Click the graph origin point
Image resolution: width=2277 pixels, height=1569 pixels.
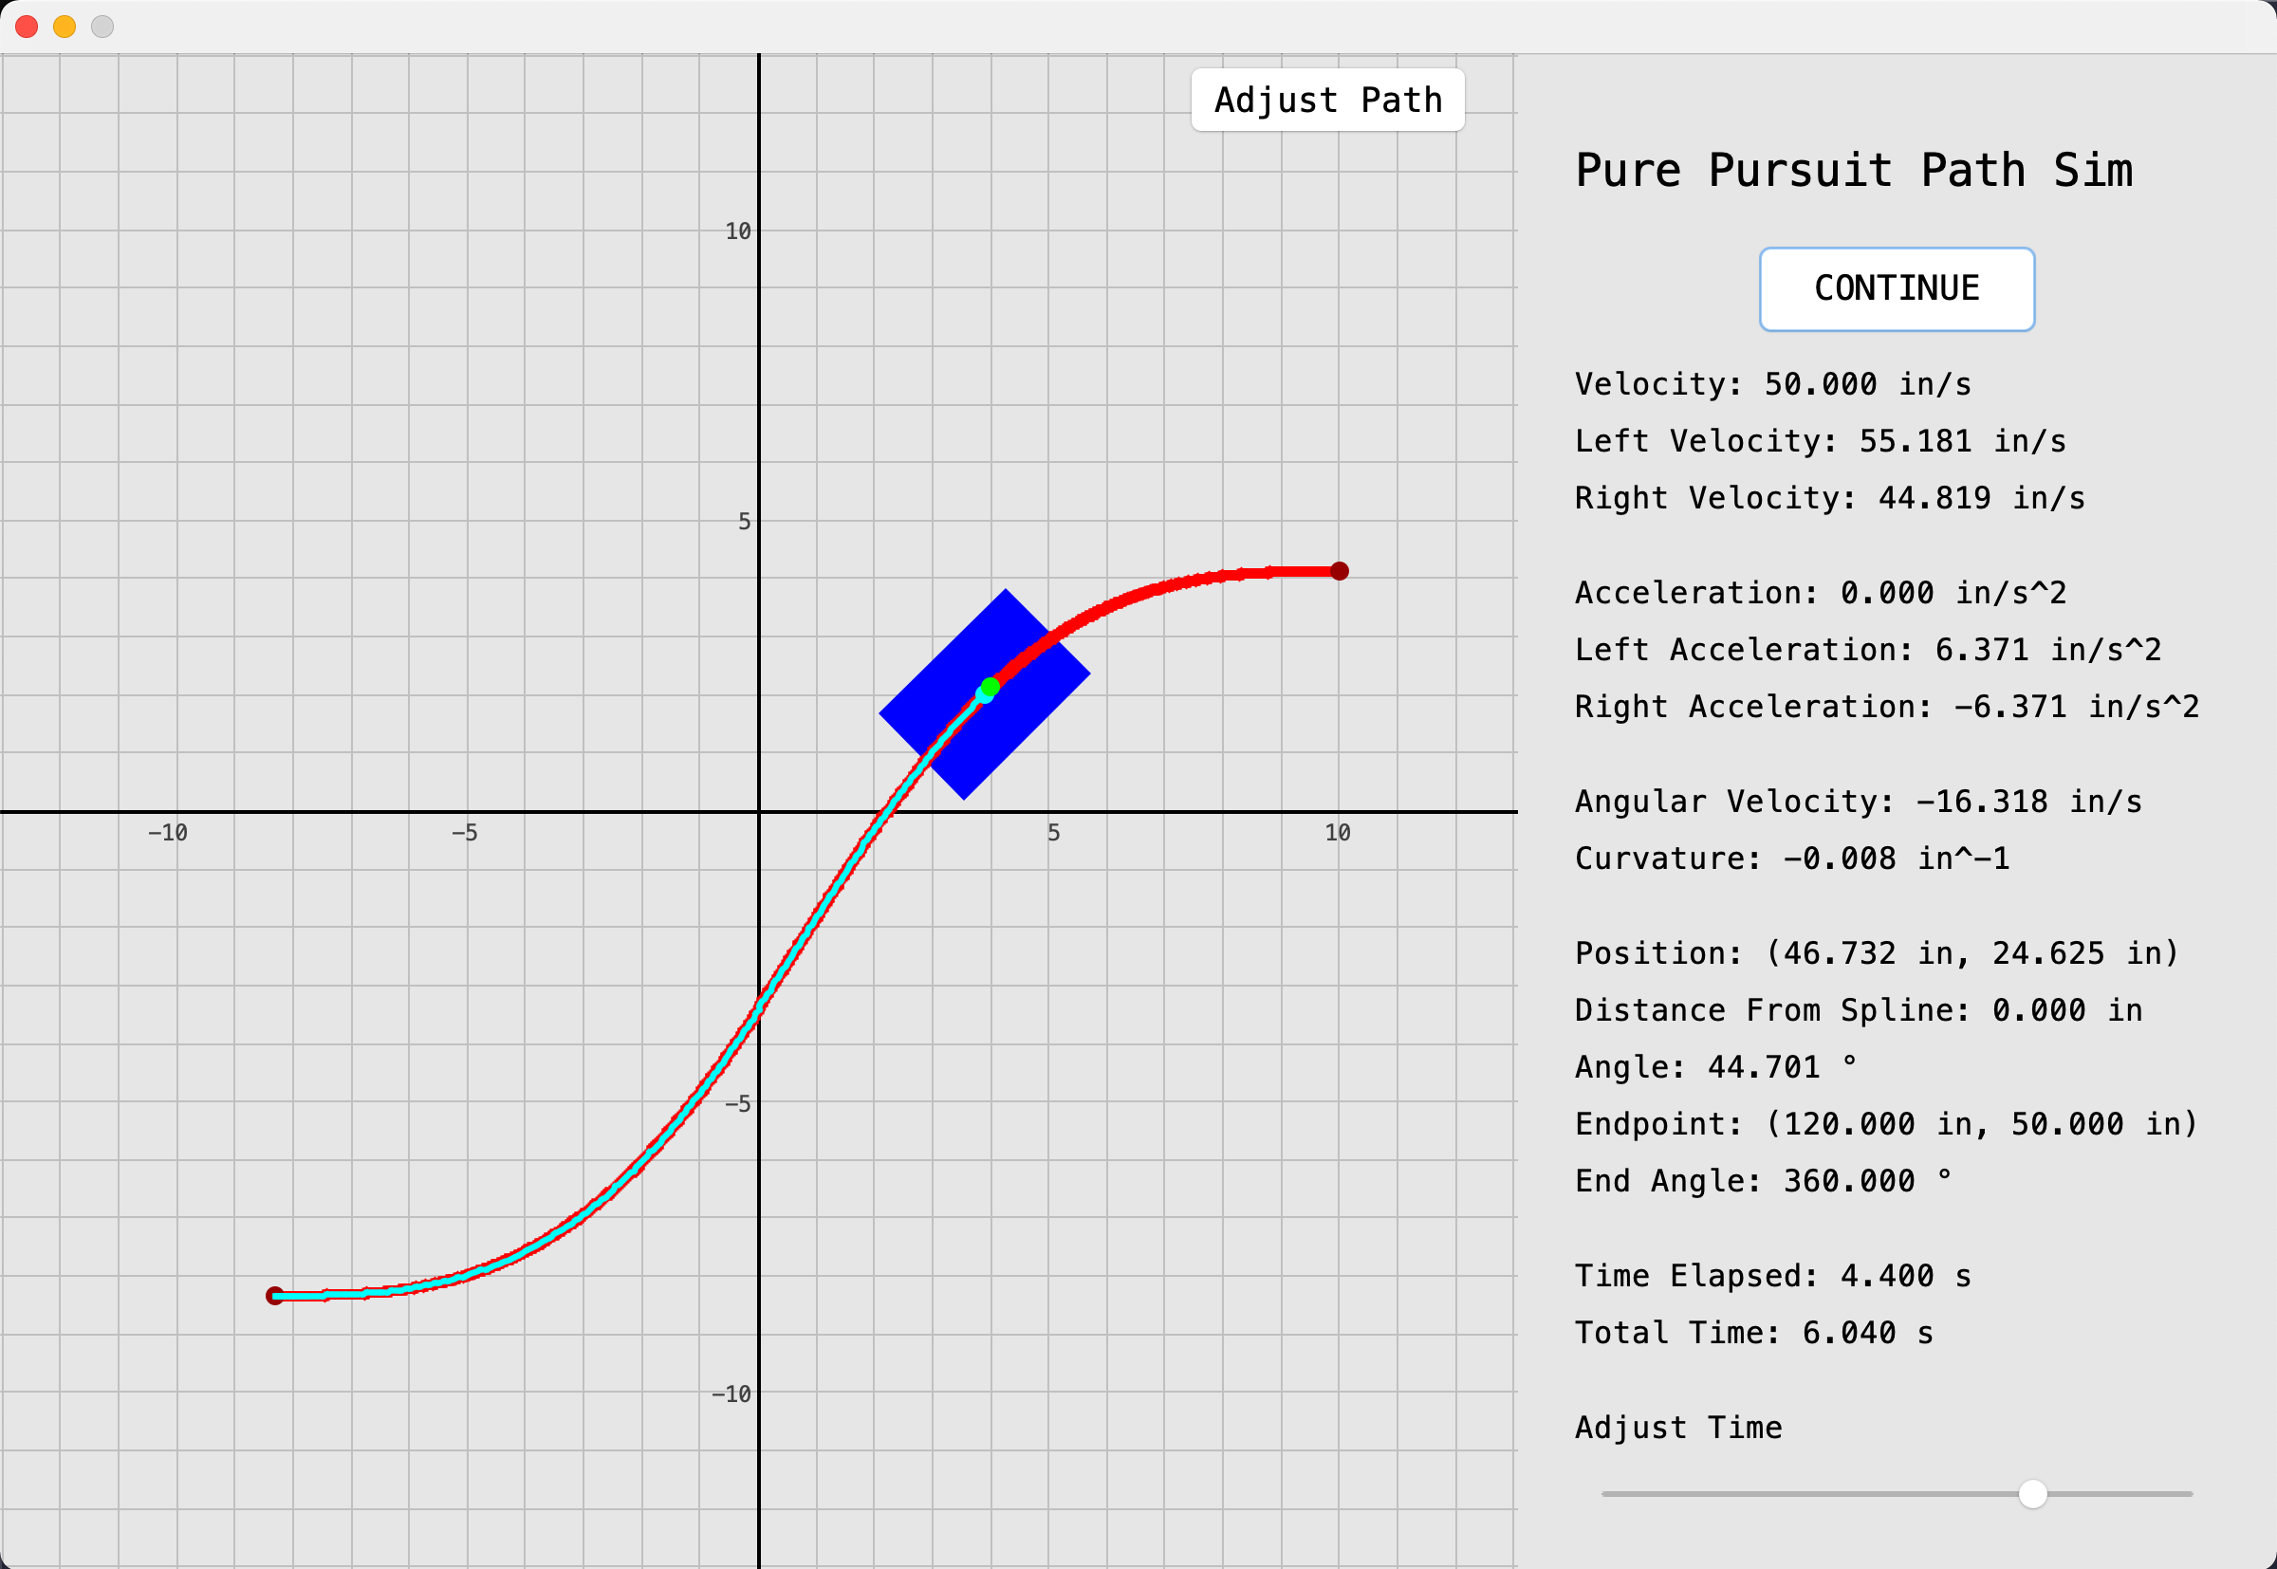[x=759, y=812]
